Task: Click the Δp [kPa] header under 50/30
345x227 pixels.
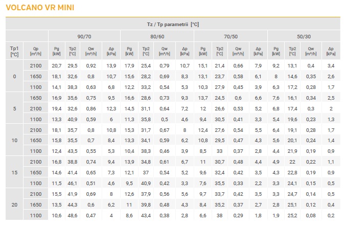Action: tap(331, 51)
